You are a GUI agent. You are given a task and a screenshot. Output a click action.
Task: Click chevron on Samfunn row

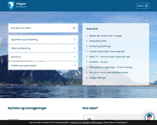(x=75, y=57)
